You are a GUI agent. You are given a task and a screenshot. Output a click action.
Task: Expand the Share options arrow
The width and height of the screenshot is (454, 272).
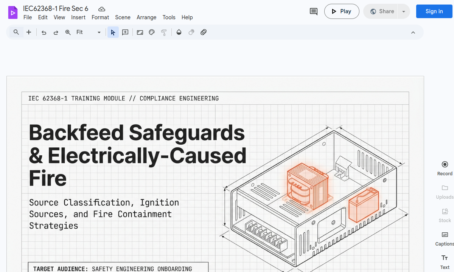tap(404, 11)
